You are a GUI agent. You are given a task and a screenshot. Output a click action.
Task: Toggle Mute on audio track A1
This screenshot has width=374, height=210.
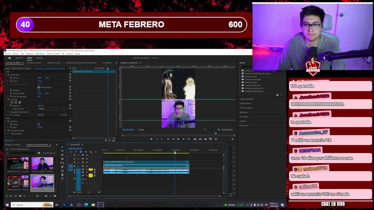point(87,170)
